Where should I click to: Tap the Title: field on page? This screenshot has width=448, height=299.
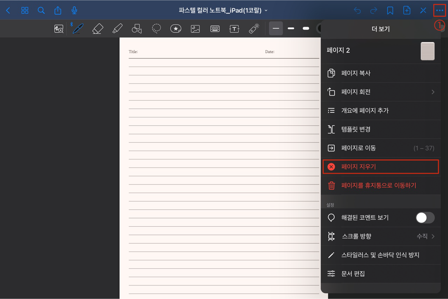coord(133,52)
